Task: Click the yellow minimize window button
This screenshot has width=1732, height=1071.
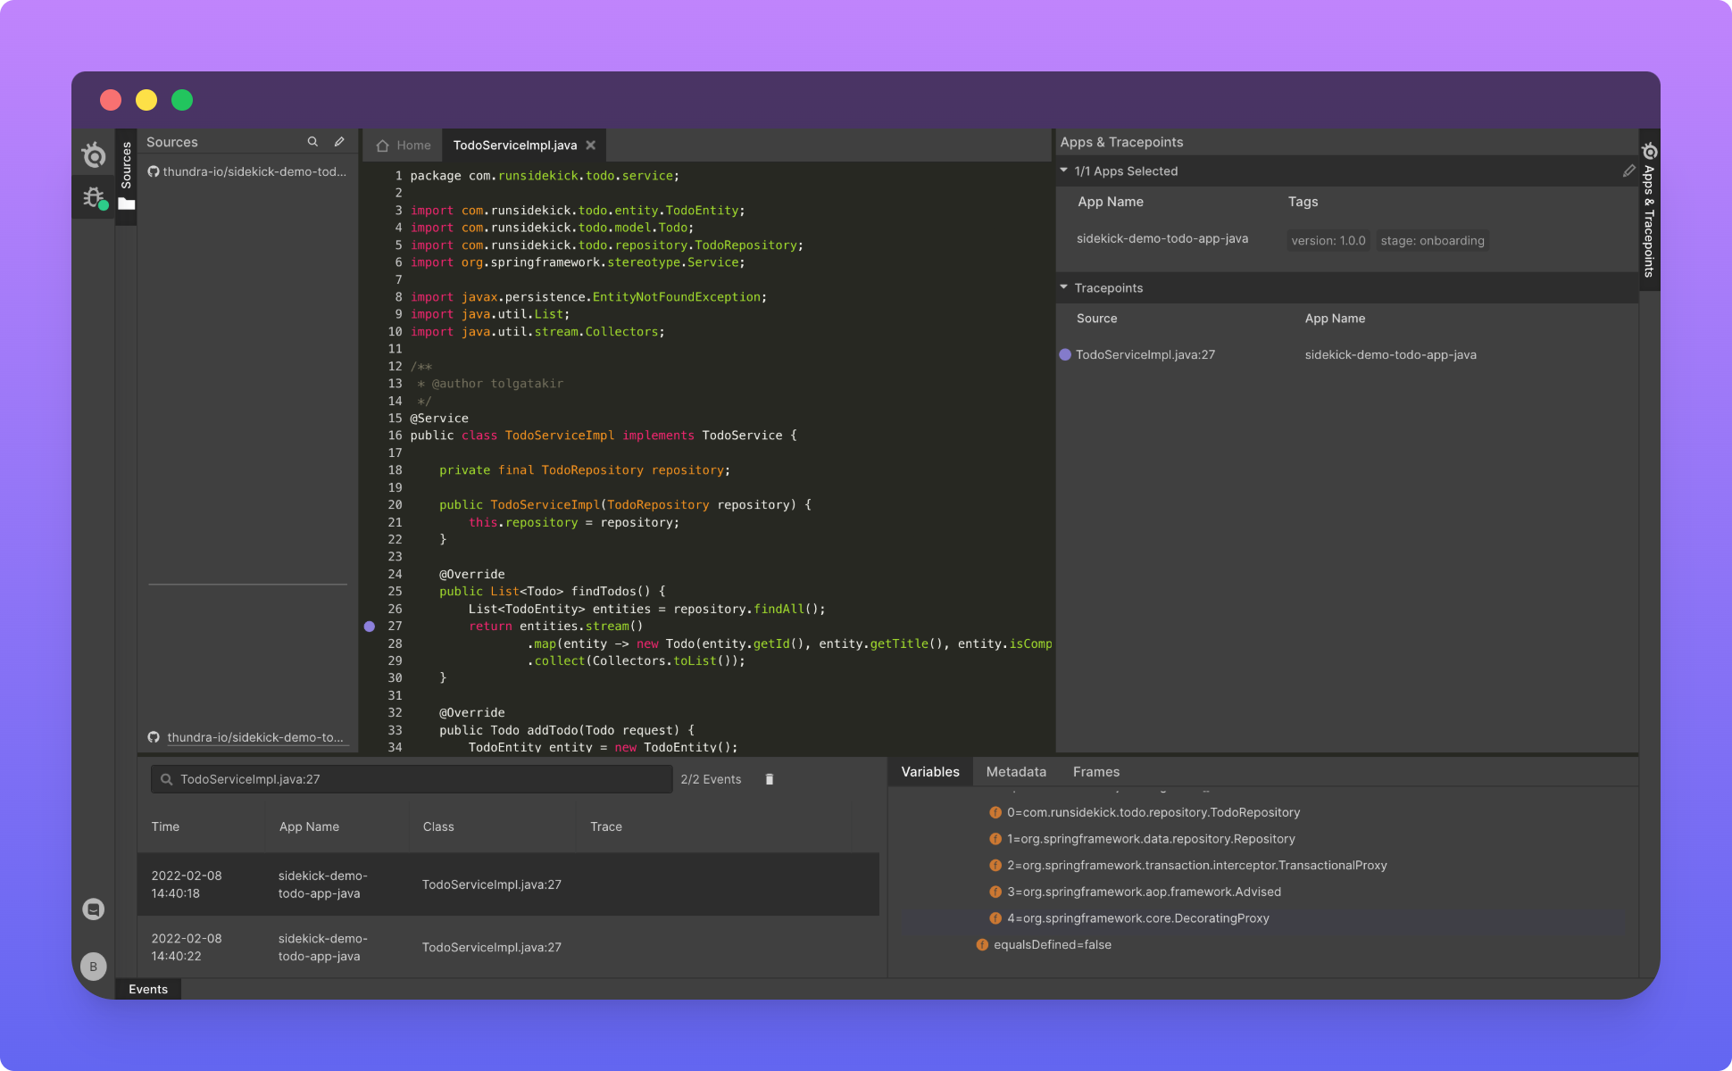Action: (x=146, y=100)
